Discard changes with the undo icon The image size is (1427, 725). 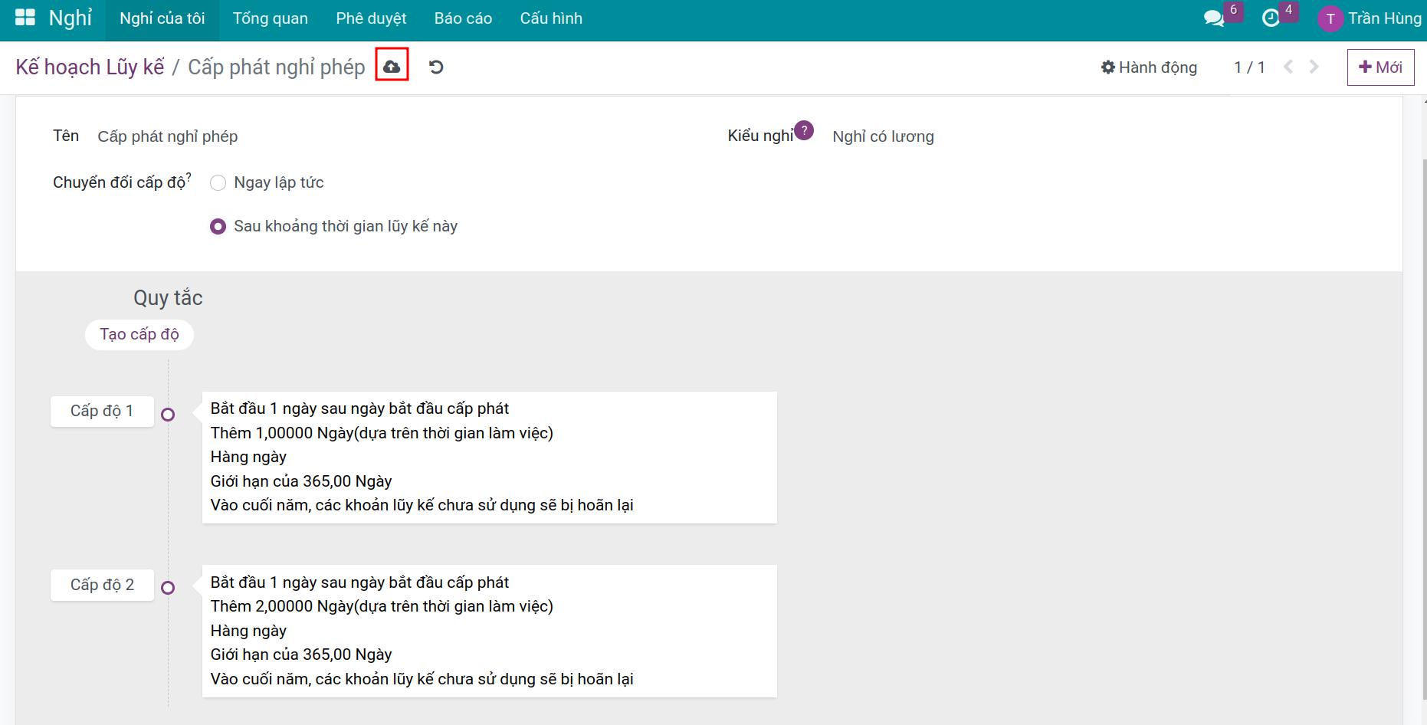click(x=436, y=67)
